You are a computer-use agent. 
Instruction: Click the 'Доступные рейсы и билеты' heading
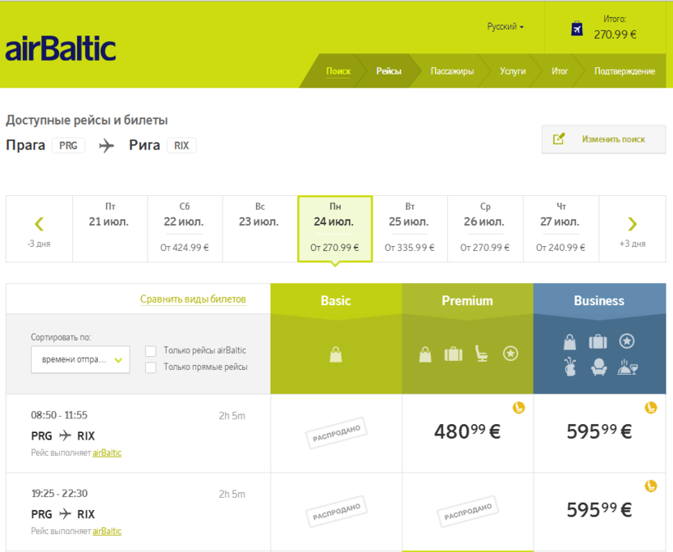87,120
